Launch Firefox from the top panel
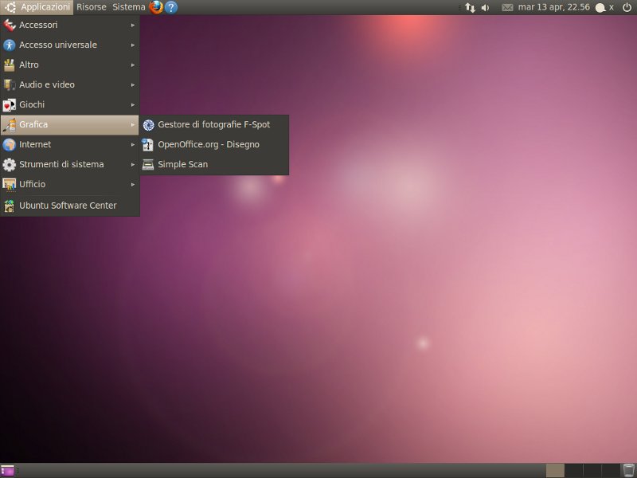Image resolution: width=637 pixels, height=478 pixels. [156, 7]
